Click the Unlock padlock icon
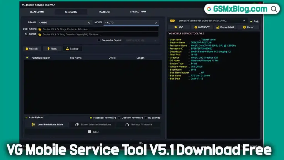The height and width of the screenshot is (160, 284). pos(27,49)
